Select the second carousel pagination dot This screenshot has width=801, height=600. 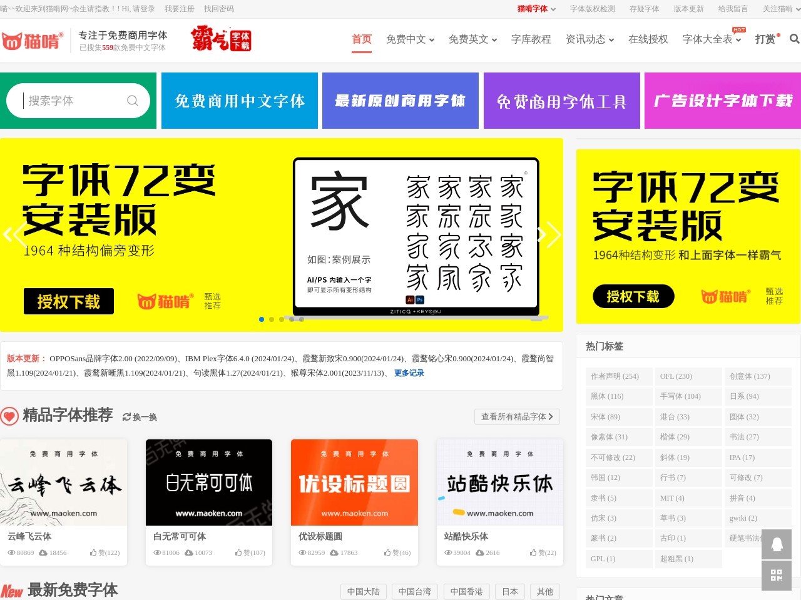[271, 319]
